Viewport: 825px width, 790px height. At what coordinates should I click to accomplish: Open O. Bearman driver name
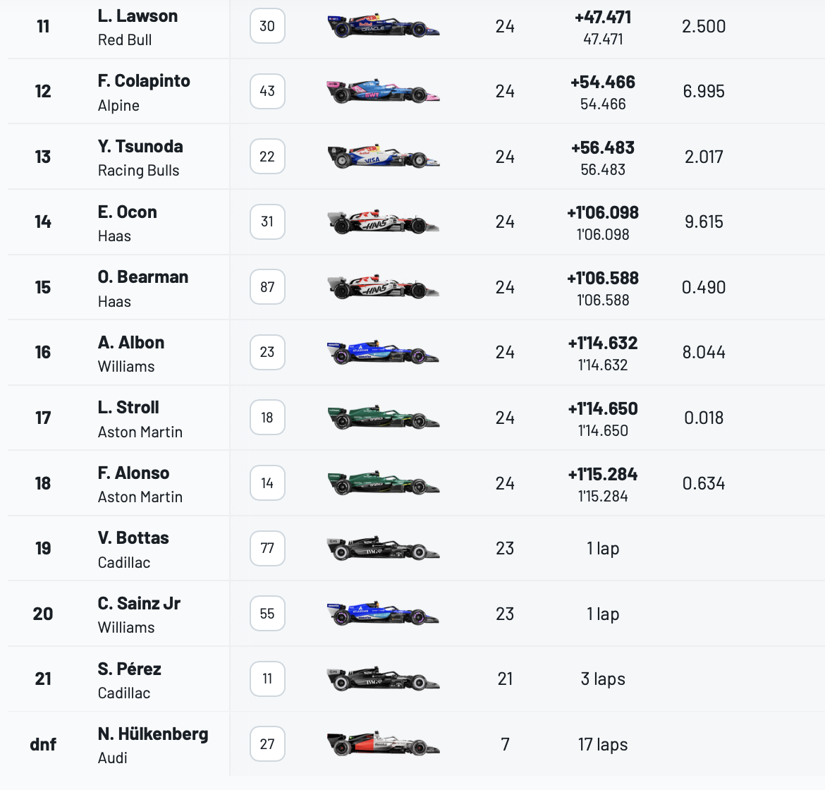(142, 276)
